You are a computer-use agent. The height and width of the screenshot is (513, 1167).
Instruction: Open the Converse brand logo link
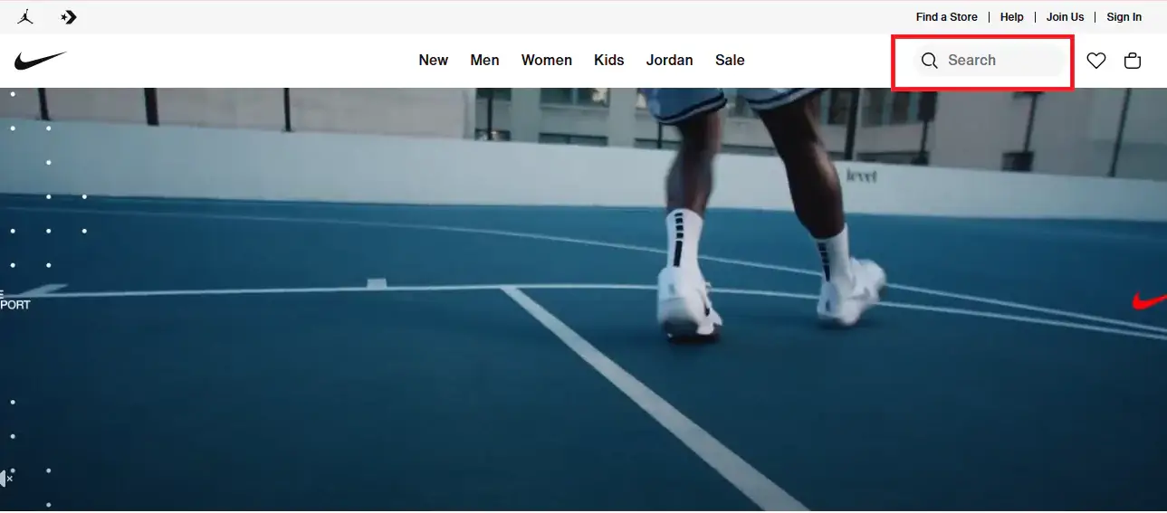(x=69, y=17)
